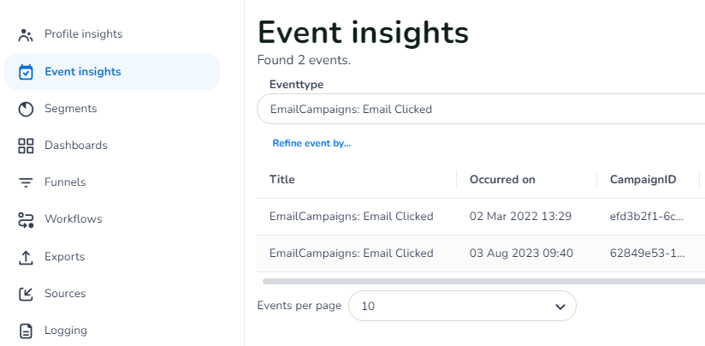
Task: Click the Profile insights people icon
Action: pos(26,35)
